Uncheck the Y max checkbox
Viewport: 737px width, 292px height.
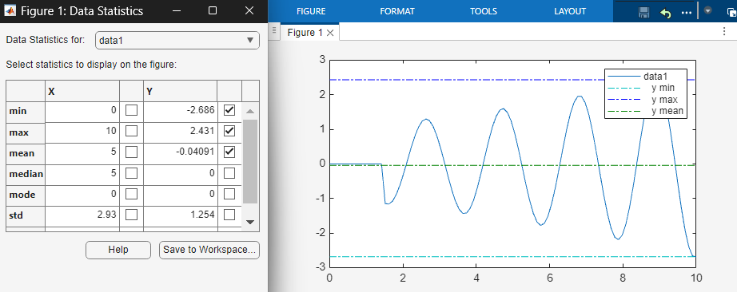tap(229, 131)
